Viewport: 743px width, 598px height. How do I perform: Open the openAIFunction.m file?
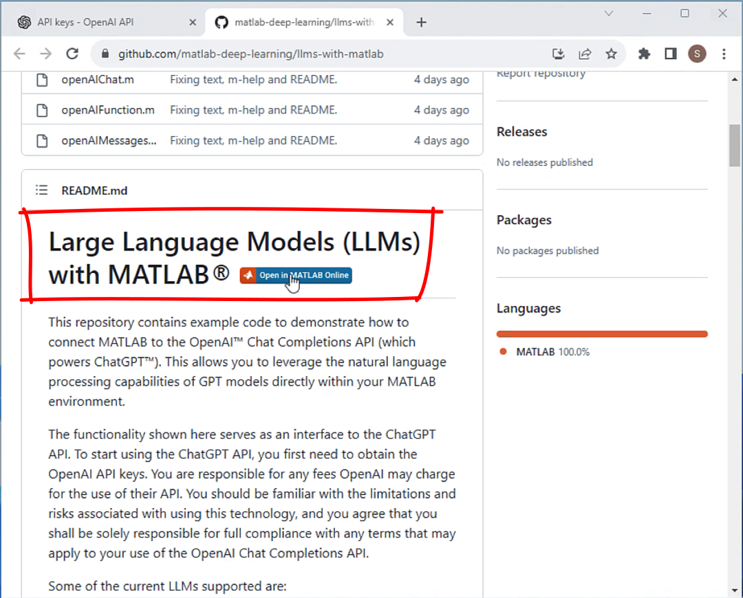[x=108, y=110]
